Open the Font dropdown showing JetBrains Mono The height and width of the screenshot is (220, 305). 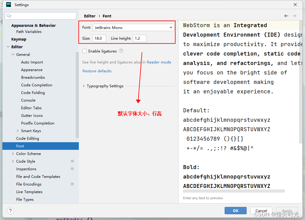pyautogui.click(x=133, y=27)
